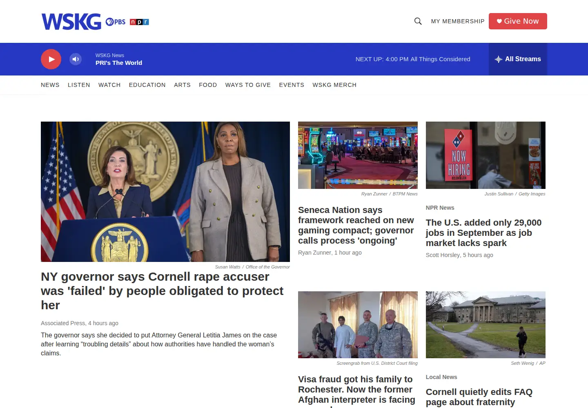Click the governor article summary text
The width and height of the screenshot is (588, 408).
point(159,344)
